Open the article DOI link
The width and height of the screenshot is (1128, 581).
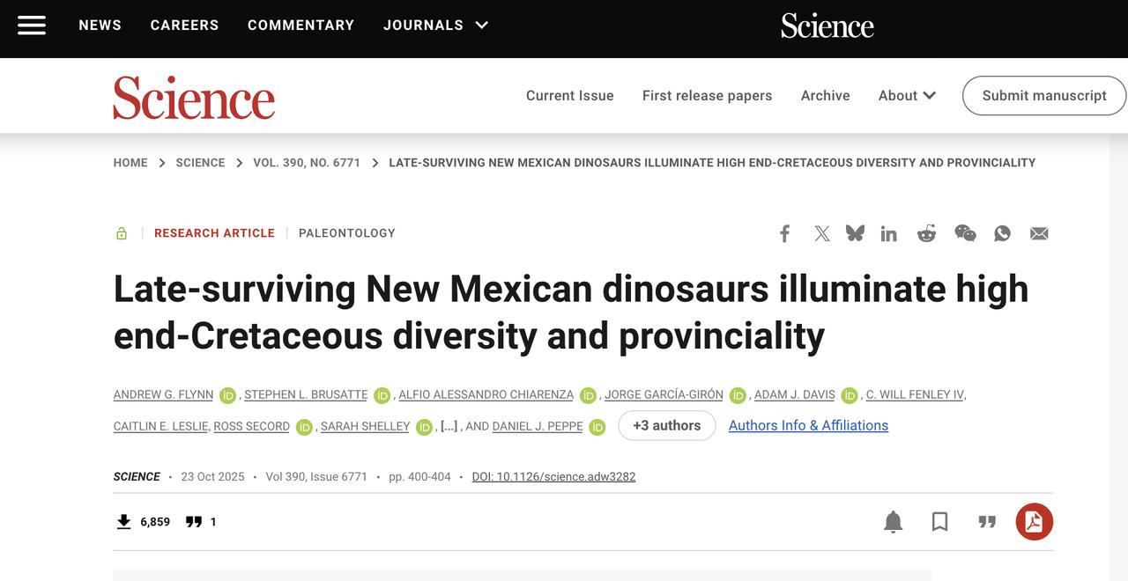553,477
